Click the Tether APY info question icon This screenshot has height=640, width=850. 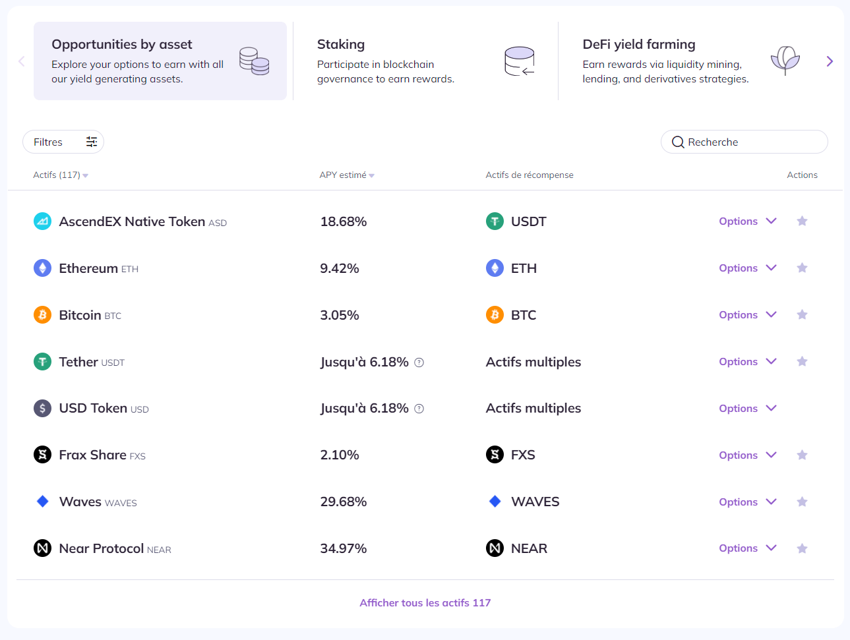[x=419, y=363]
